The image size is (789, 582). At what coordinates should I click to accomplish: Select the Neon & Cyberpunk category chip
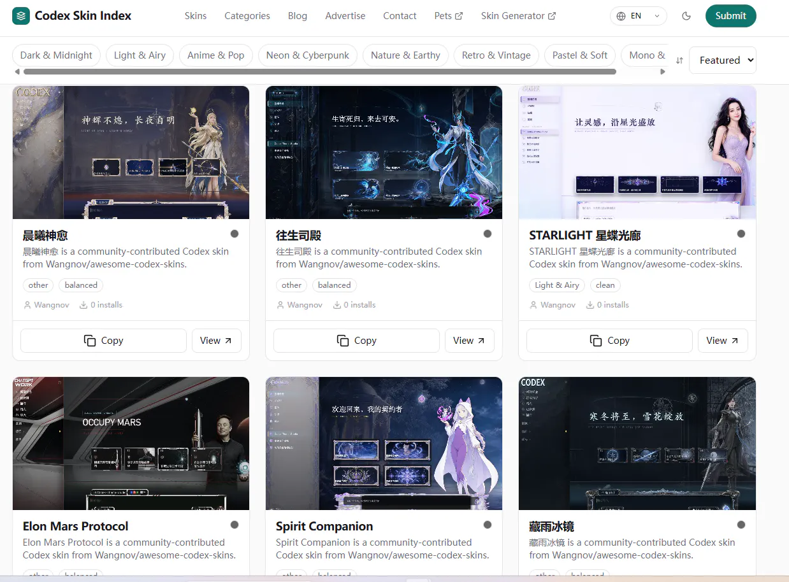(308, 55)
